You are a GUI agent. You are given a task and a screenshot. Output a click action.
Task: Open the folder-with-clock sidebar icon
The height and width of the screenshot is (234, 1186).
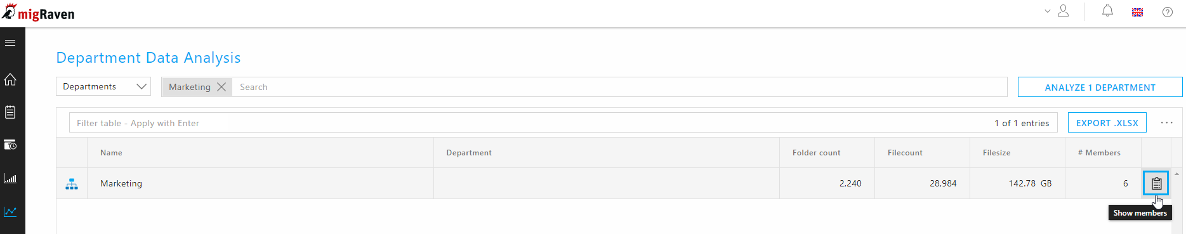[10, 145]
